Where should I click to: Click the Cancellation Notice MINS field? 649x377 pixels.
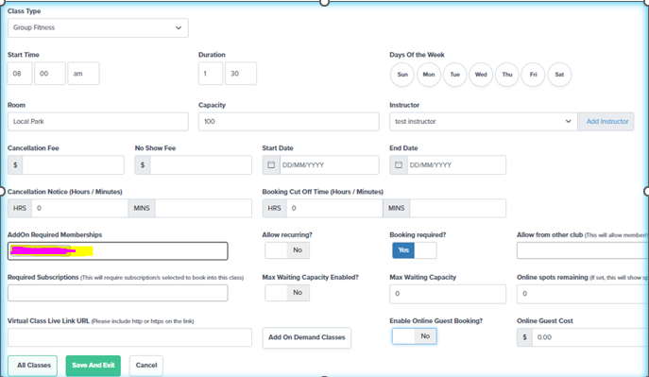click(x=203, y=208)
